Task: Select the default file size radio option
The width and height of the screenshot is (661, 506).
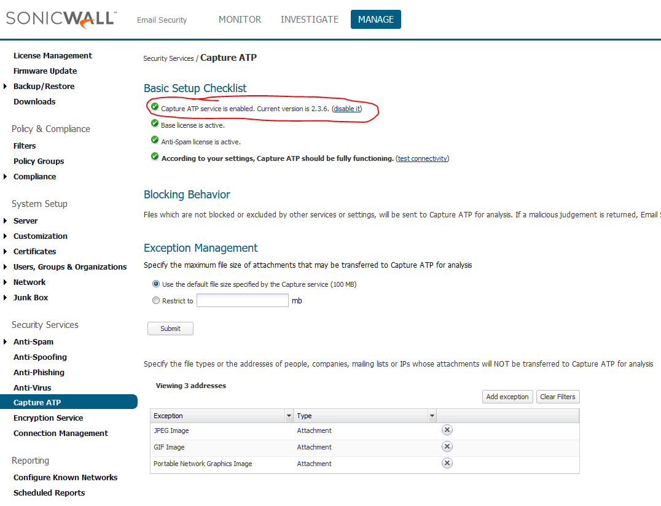Action: [x=156, y=284]
